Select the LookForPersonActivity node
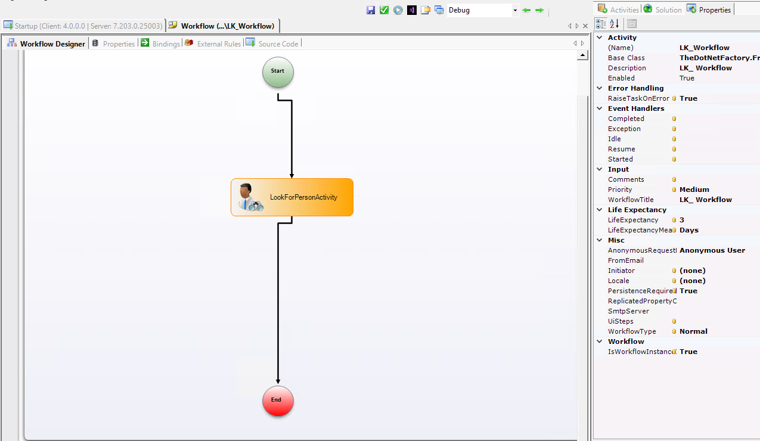 point(292,197)
